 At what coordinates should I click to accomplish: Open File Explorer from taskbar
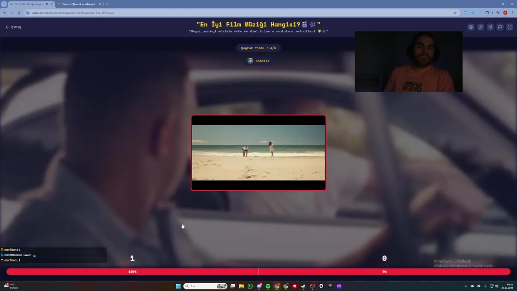pyautogui.click(x=241, y=286)
